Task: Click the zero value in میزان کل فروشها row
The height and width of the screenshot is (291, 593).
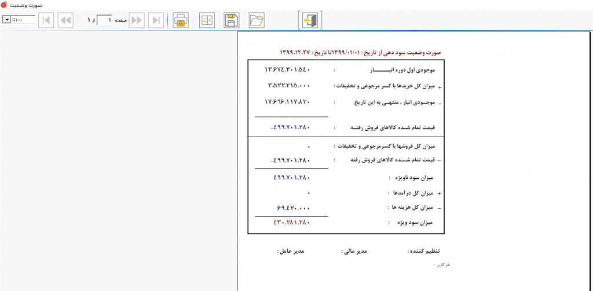Action: point(309,146)
